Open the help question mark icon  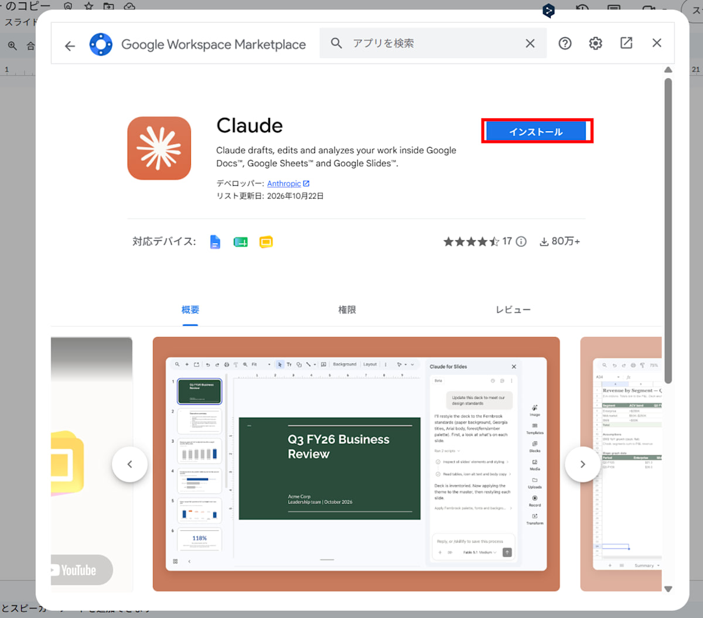(x=565, y=43)
